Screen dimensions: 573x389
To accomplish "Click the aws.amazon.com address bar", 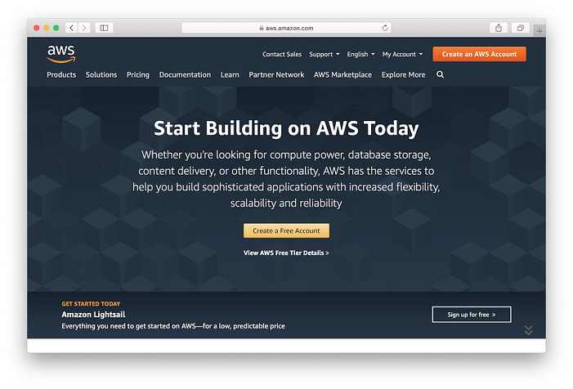I will pos(286,28).
